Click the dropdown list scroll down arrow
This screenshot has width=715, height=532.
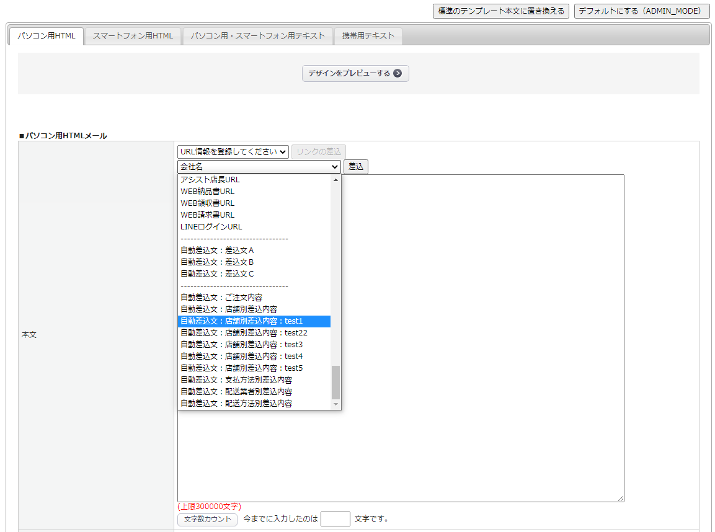tap(336, 404)
